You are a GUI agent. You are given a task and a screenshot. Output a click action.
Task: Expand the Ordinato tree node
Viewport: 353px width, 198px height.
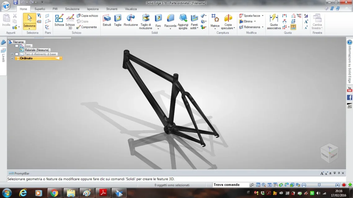12,58
